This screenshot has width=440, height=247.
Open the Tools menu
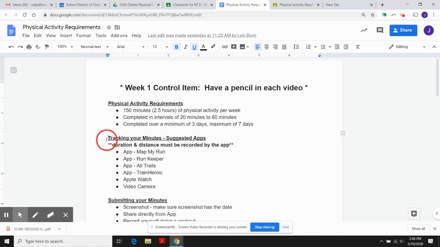pyautogui.click(x=101, y=35)
